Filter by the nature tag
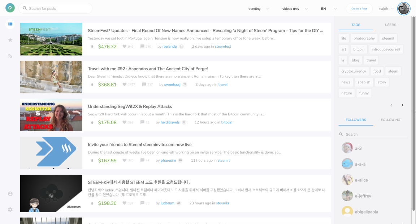Screen dimensions: 416x224 347,93
